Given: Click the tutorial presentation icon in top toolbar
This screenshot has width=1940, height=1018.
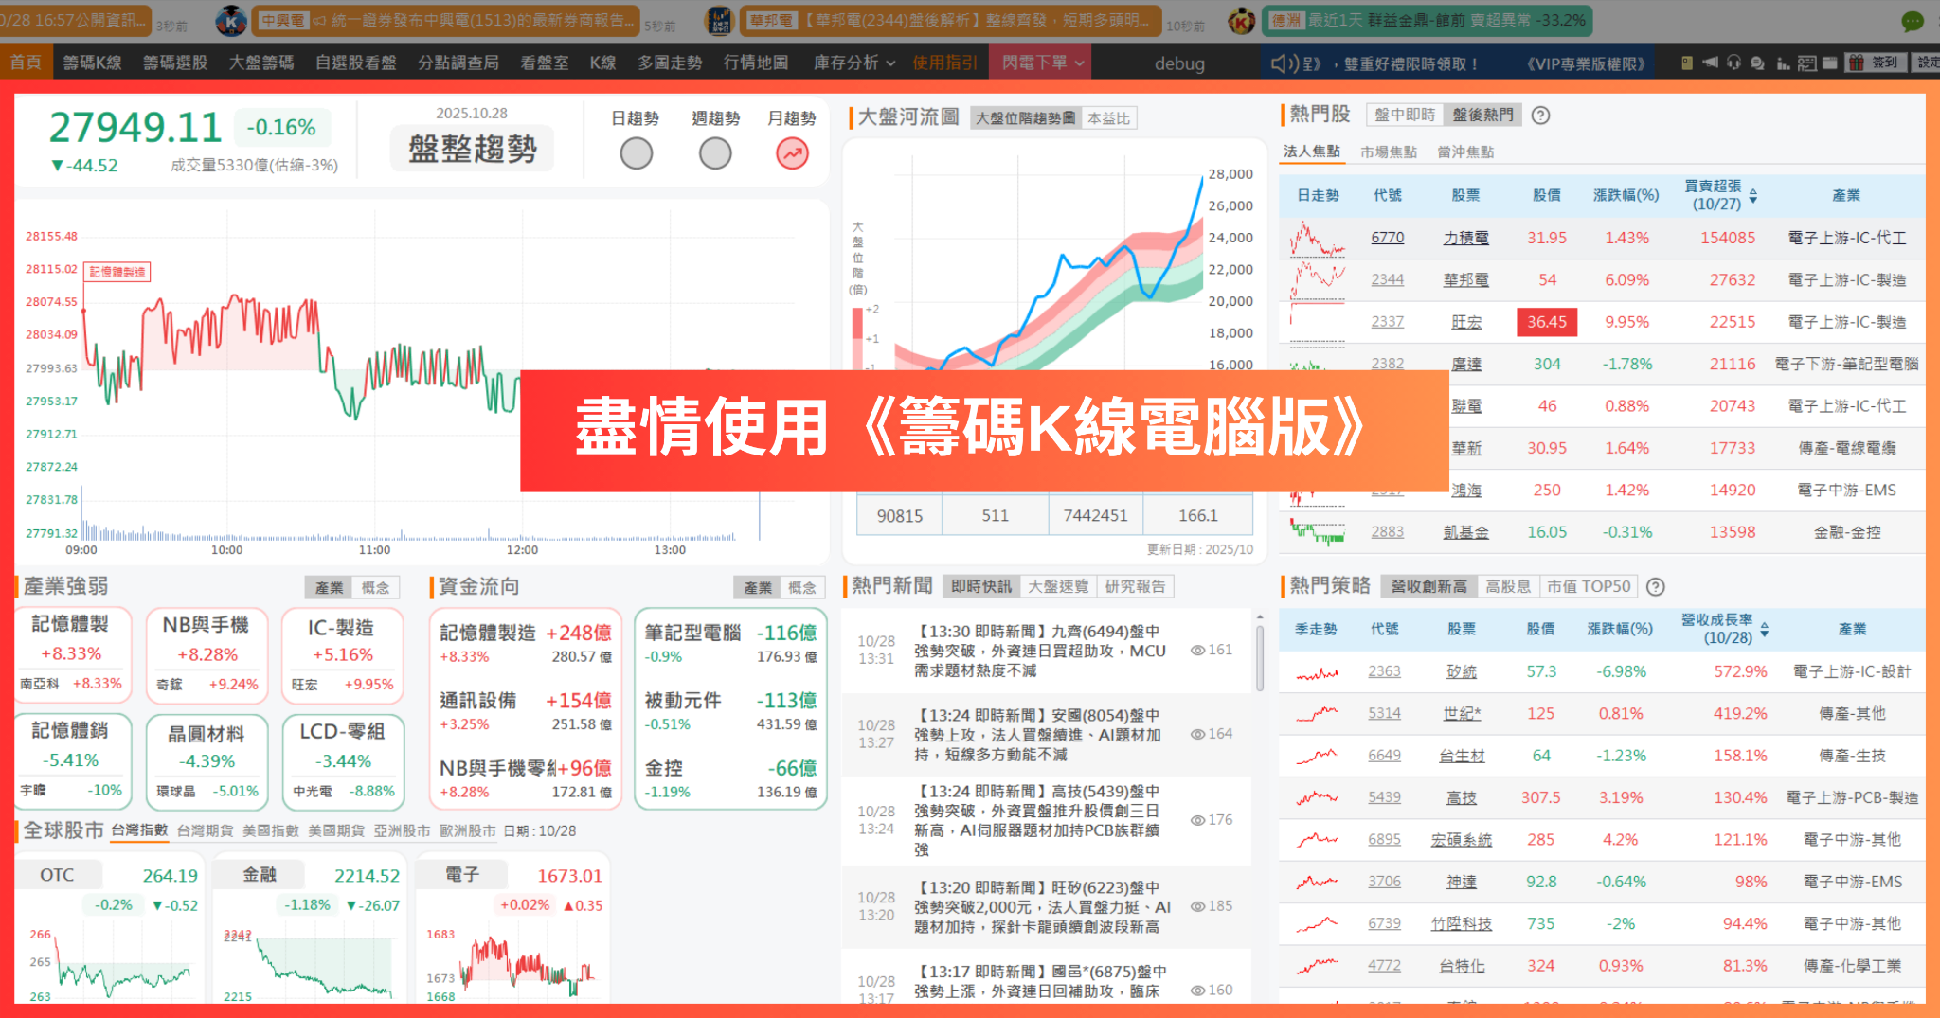Looking at the screenshot, I should pos(1807,63).
